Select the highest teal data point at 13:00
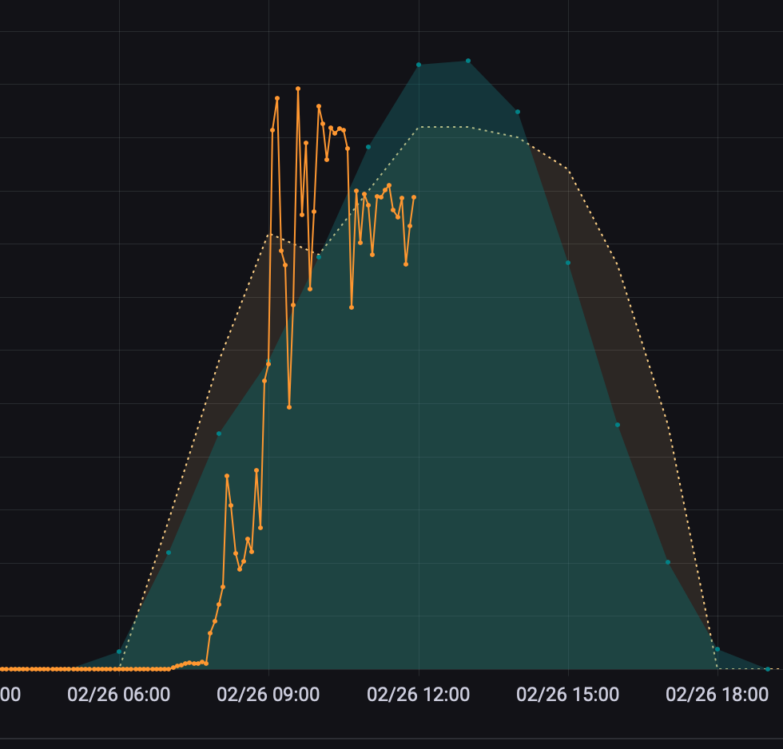Screen dimensions: 783x749 (468, 61)
